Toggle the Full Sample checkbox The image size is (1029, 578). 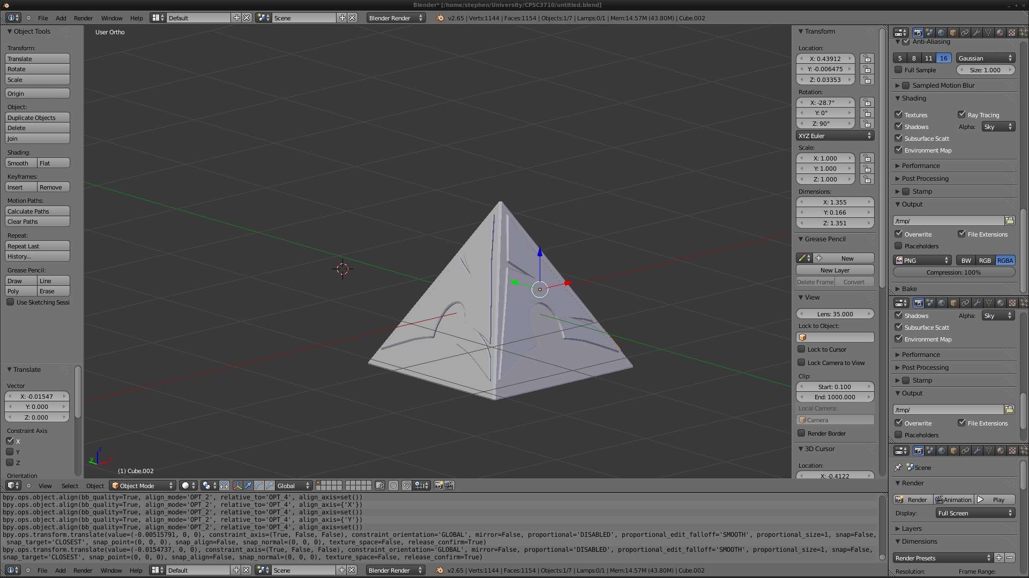click(899, 70)
